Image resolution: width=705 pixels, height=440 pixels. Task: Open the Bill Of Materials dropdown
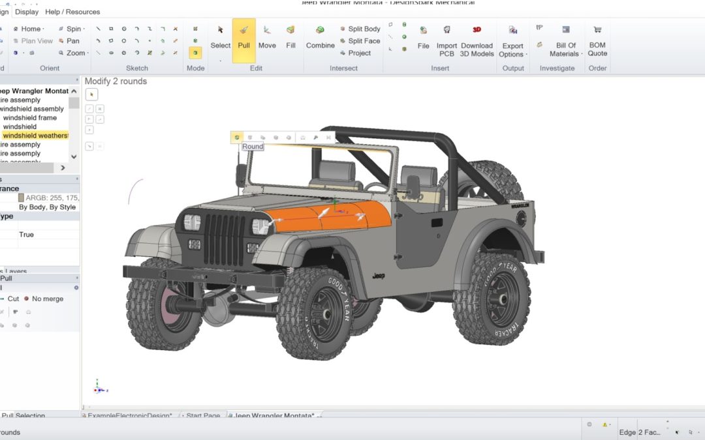click(565, 41)
